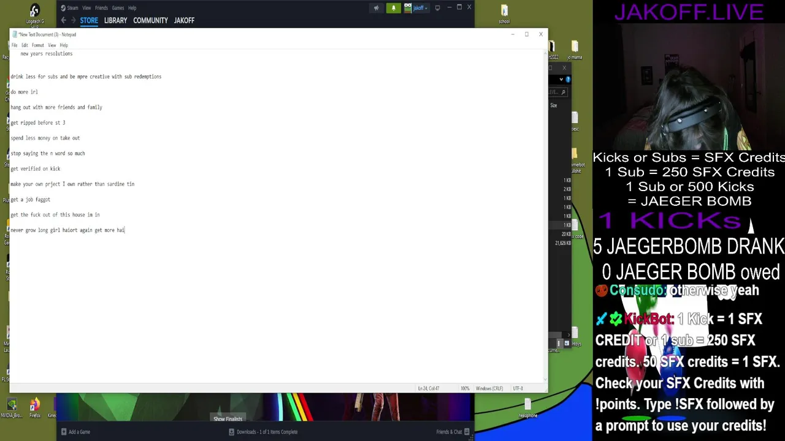Open Notepad's Format menu
The image size is (785, 441).
tap(37, 45)
